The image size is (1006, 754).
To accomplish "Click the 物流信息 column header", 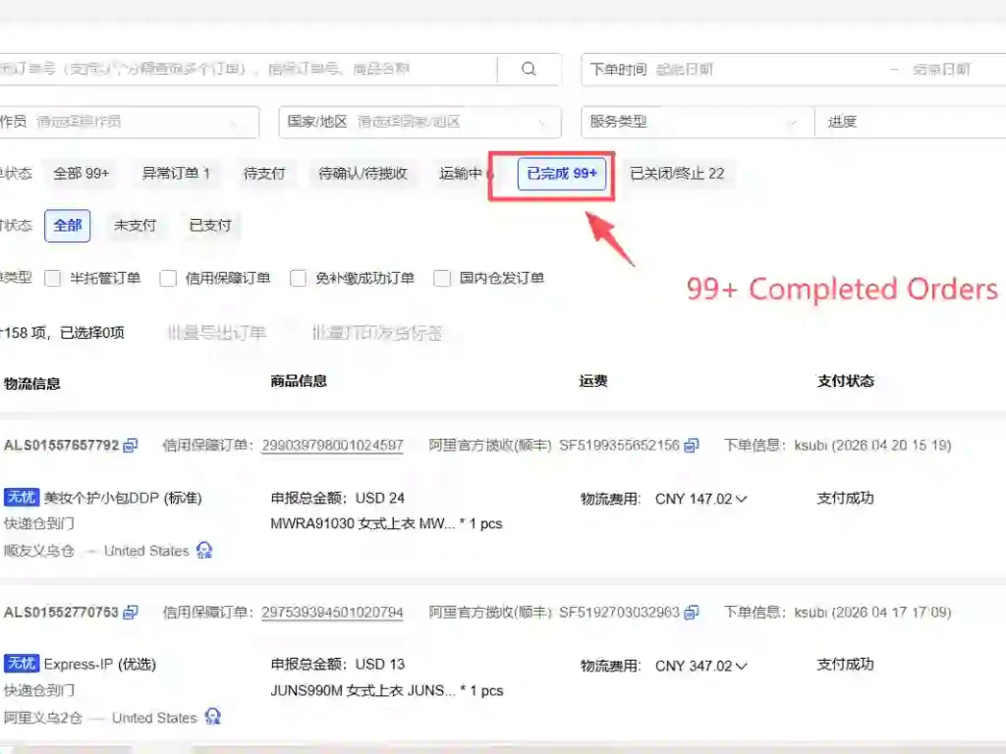I will tap(32, 384).
